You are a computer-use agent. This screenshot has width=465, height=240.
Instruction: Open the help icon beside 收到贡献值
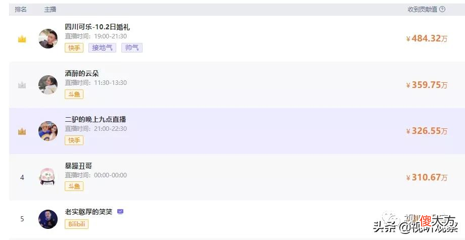click(x=442, y=9)
